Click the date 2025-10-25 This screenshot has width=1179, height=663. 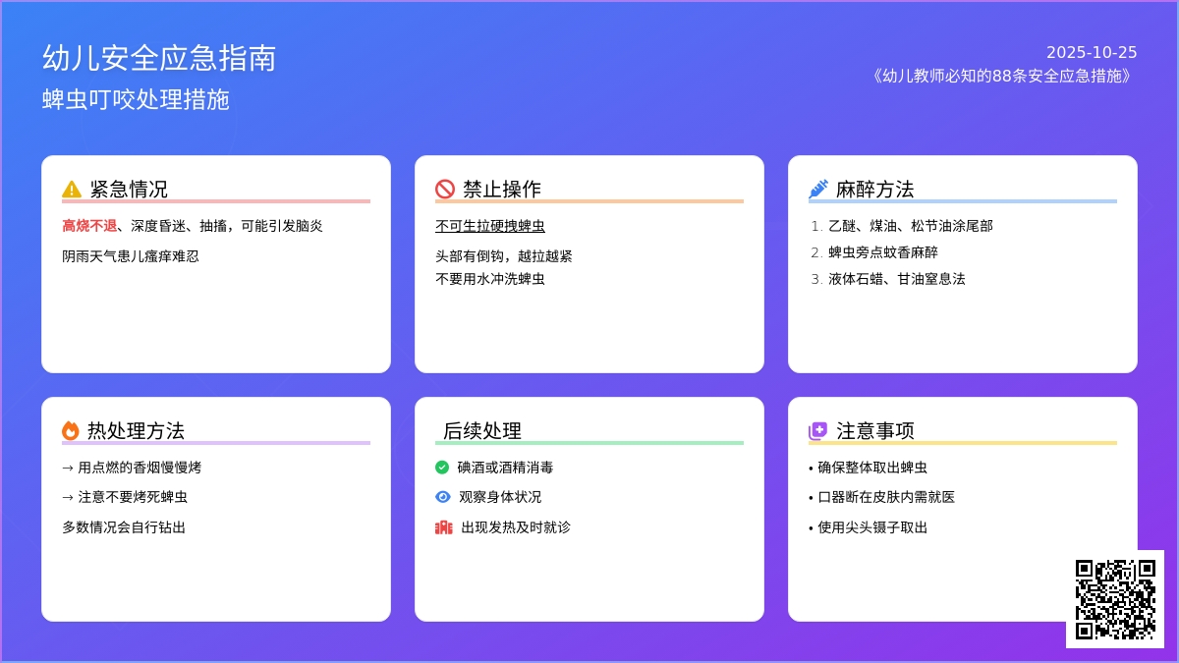[1092, 53]
